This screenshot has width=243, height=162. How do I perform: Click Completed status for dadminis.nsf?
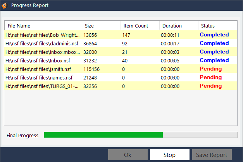pyautogui.click(x=214, y=43)
